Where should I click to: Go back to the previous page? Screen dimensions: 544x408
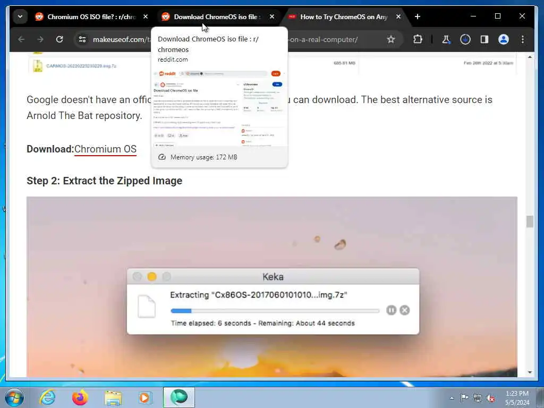point(21,39)
